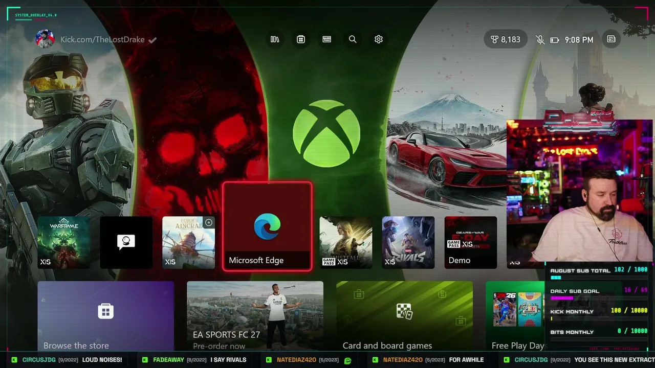Open My games & apps library icon
This screenshot has height=368, width=655.
275,39
